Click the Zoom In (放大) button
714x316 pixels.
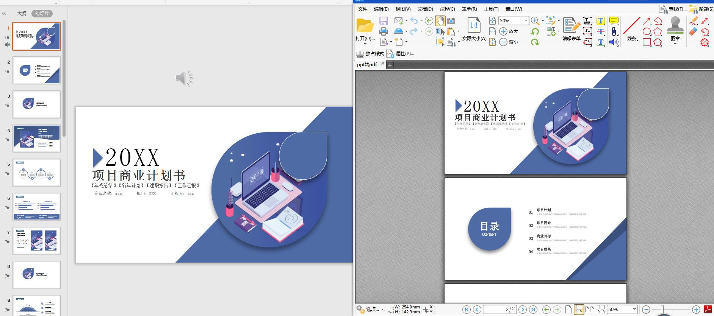[509, 31]
